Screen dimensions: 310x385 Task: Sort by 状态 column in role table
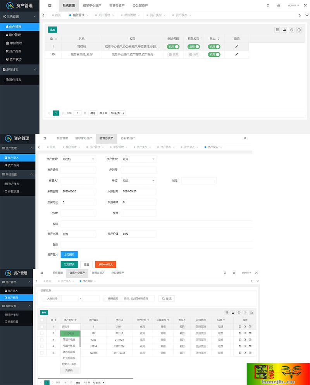click(x=219, y=38)
